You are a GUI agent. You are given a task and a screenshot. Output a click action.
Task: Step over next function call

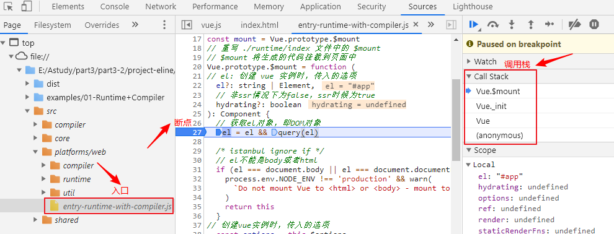point(493,25)
